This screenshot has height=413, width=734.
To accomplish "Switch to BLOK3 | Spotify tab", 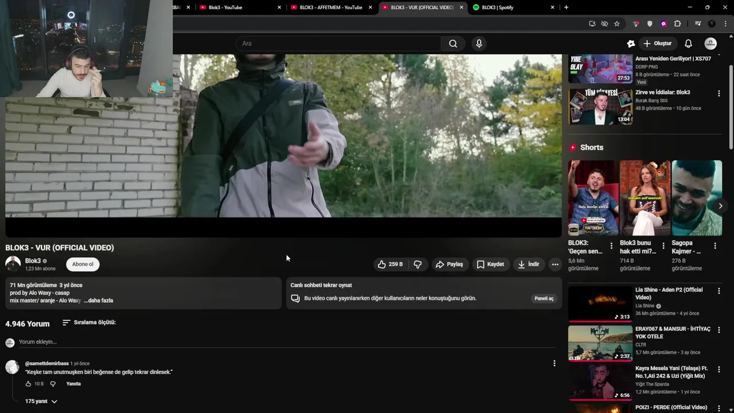I will coord(513,7).
